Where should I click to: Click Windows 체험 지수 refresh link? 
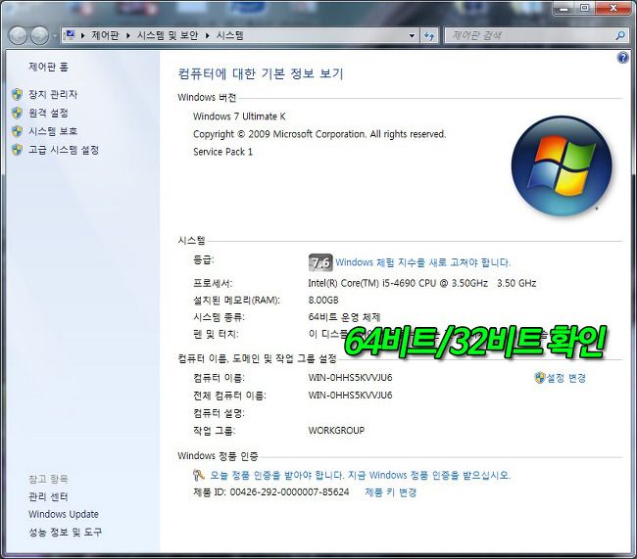pos(423,262)
